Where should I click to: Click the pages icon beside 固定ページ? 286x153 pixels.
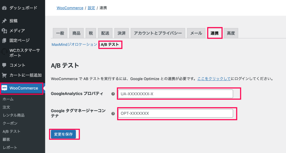coord(4,40)
